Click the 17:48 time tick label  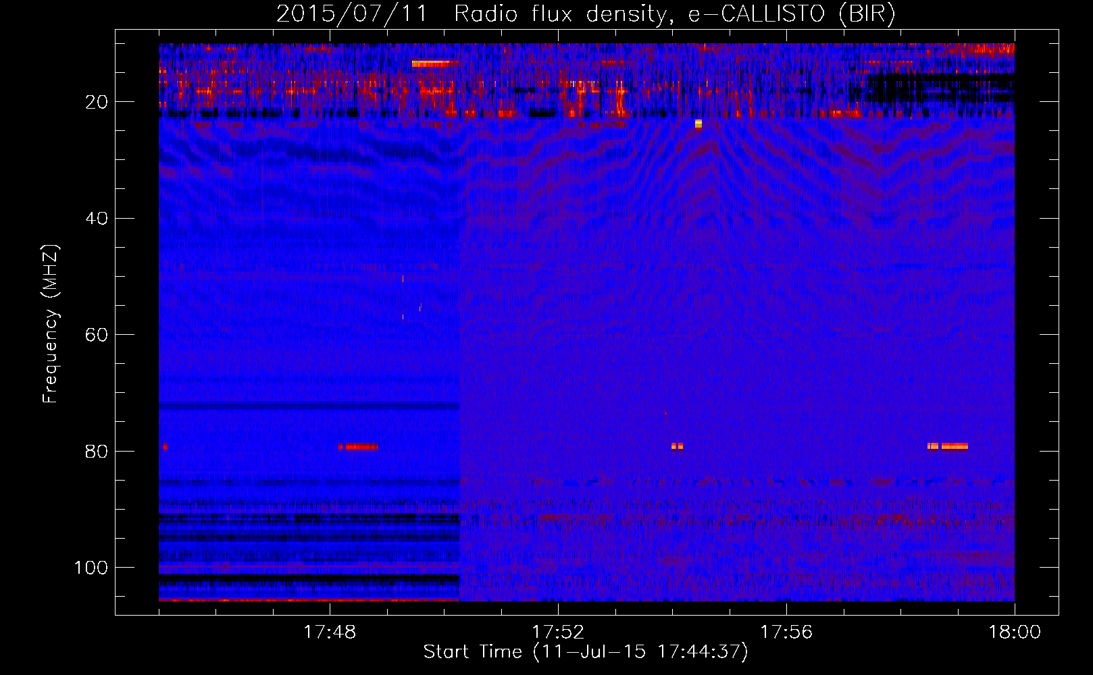[x=330, y=632]
